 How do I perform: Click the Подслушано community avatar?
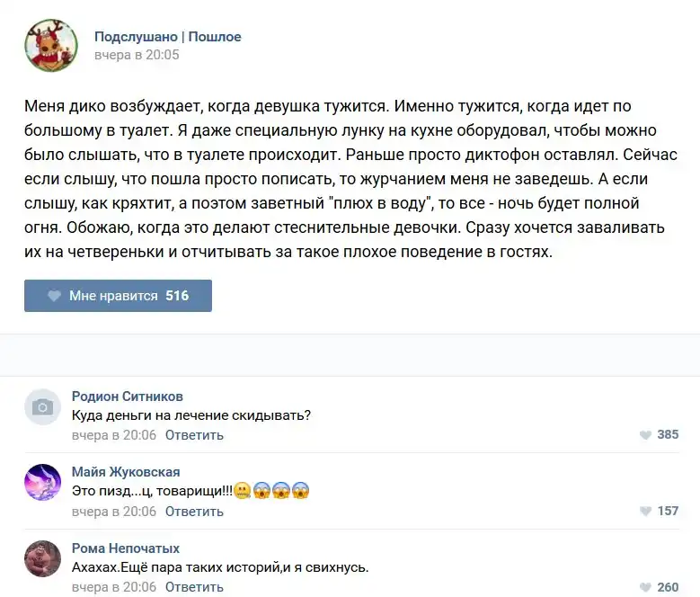[x=51, y=45]
